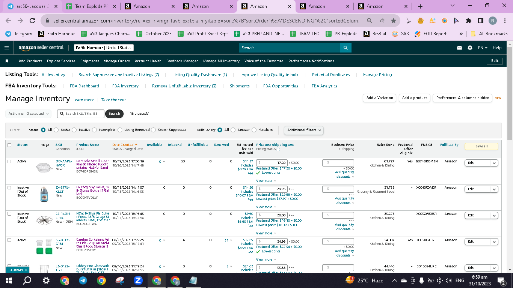Viewport: 513px width, 288px height.
Task: Open the Snipping Tool in the taskbar
Action: click(120, 280)
